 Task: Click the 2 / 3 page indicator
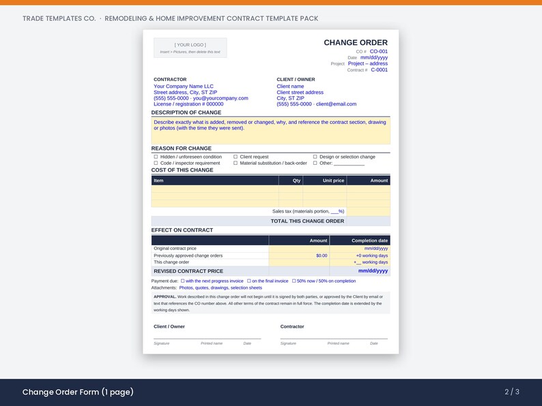(512, 392)
